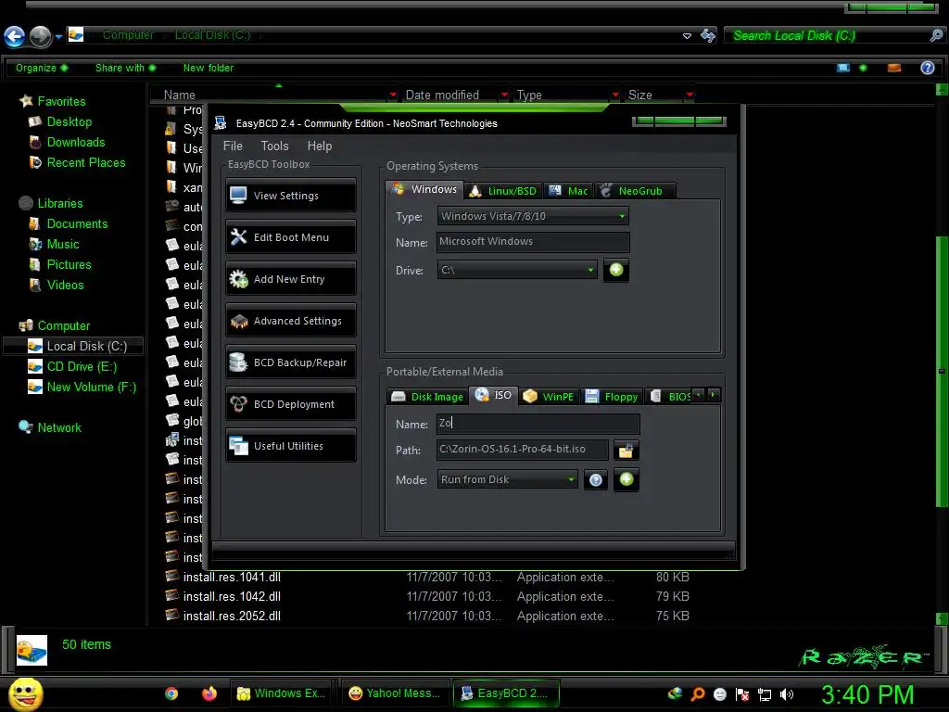The height and width of the screenshot is (712, 949).
Task: Switch to the Linux/BSD tab
Action: point(503,191)
